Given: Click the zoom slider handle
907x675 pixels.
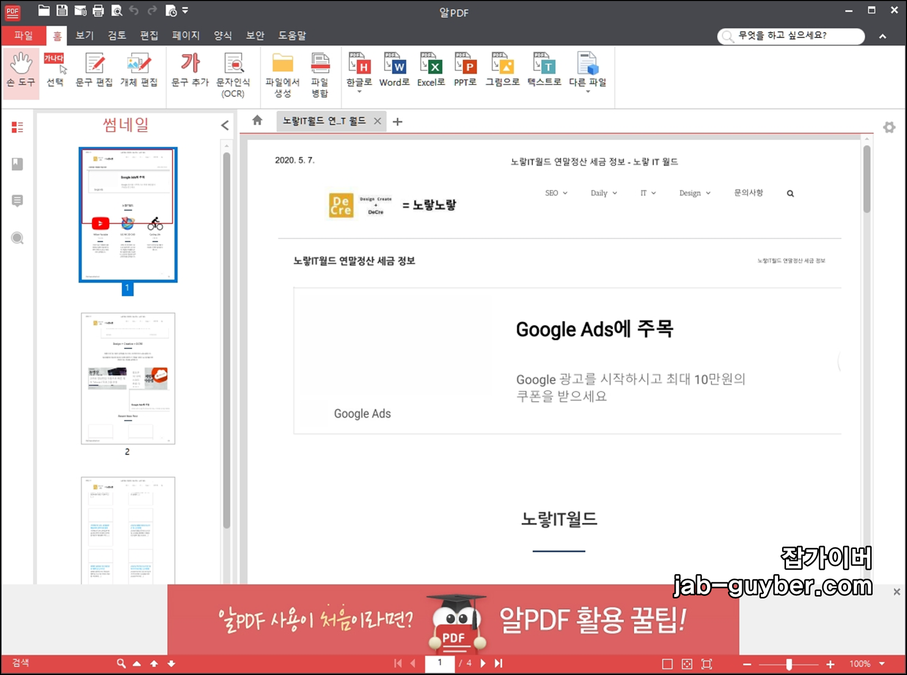Looking at the screenshot, I should 789,664.
